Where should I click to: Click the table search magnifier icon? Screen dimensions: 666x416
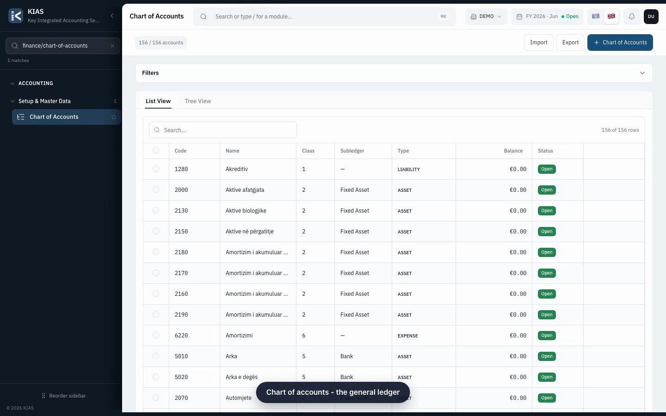tap(157, 130)
